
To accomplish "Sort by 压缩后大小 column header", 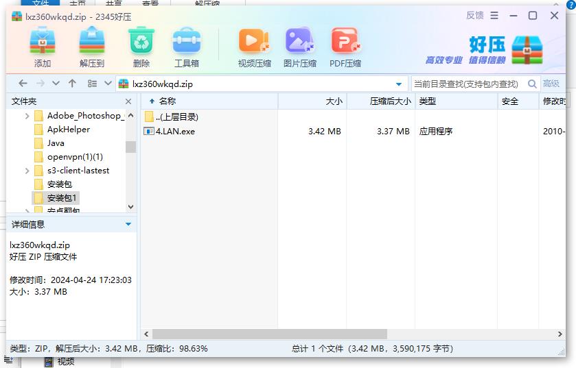I will pos(380,101).
